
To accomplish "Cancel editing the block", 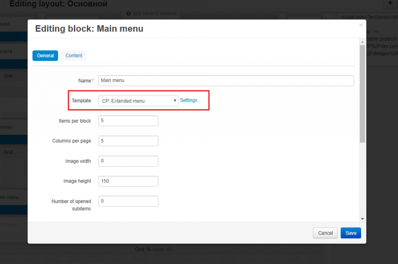I will click(x=325, y=233).
